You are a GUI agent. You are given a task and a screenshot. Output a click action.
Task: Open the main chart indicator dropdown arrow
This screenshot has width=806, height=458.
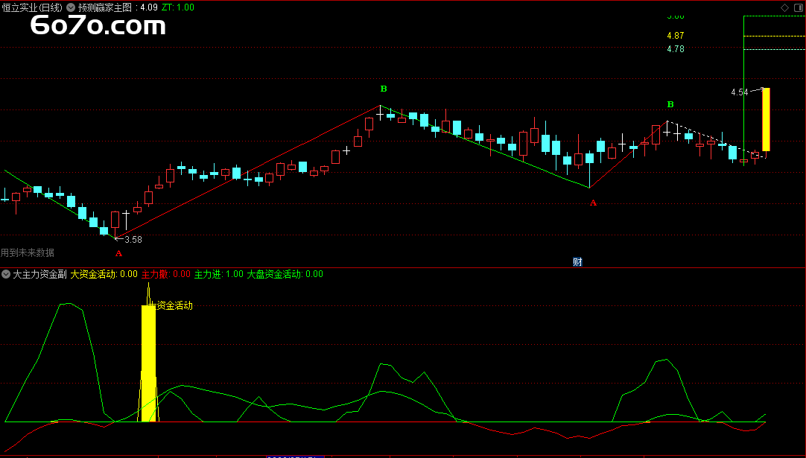[x=71, y=7]
